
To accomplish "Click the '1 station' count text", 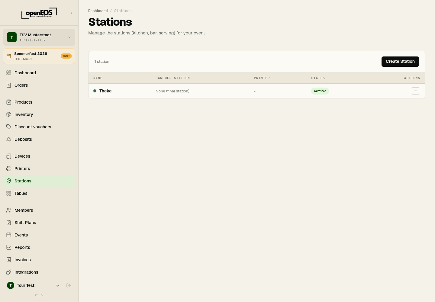I will tap(102, 62).
